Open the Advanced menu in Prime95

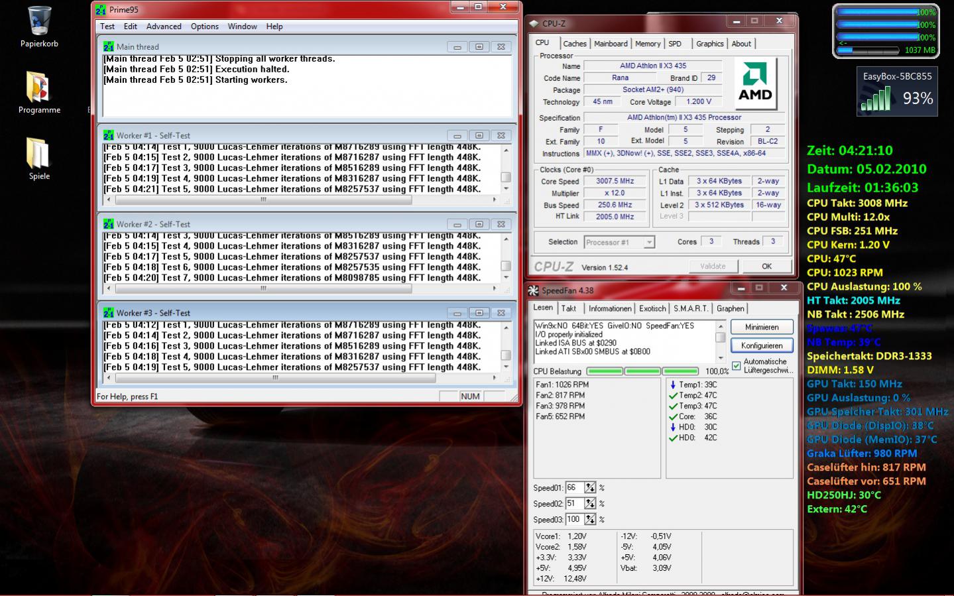tap(164, 27)
